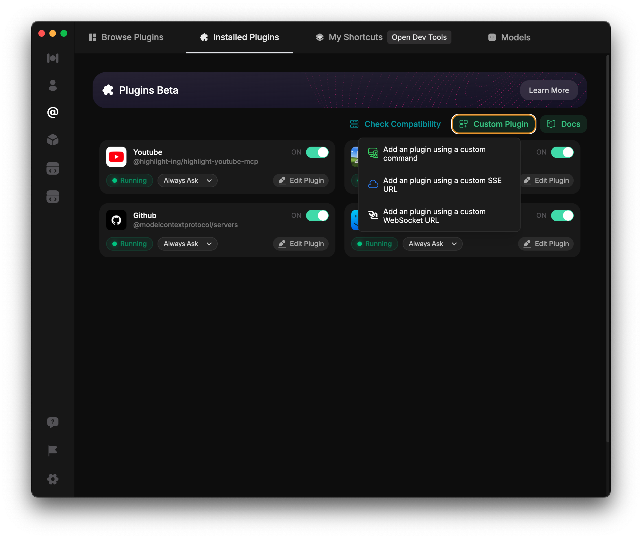Click the flag feedback icon in the sidebar
The height and width of the screenshot is (539, 642).
coord(53,451)
